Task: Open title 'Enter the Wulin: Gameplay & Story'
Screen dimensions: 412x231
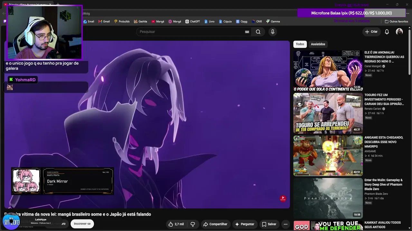Action: [383, 184]
